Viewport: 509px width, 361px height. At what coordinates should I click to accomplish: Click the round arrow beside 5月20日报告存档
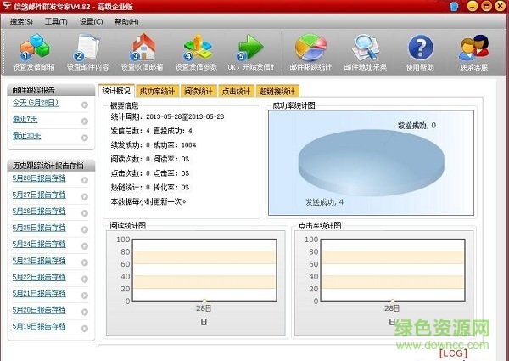[x=85, y=312]
